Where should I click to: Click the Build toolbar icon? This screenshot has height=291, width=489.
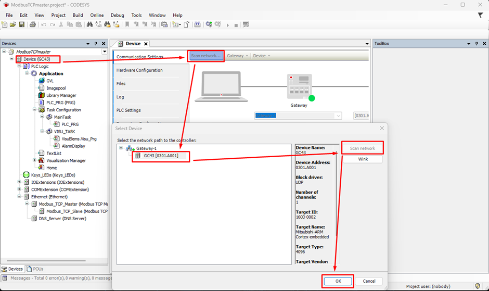pyautogui.click(x=197, y=24)
